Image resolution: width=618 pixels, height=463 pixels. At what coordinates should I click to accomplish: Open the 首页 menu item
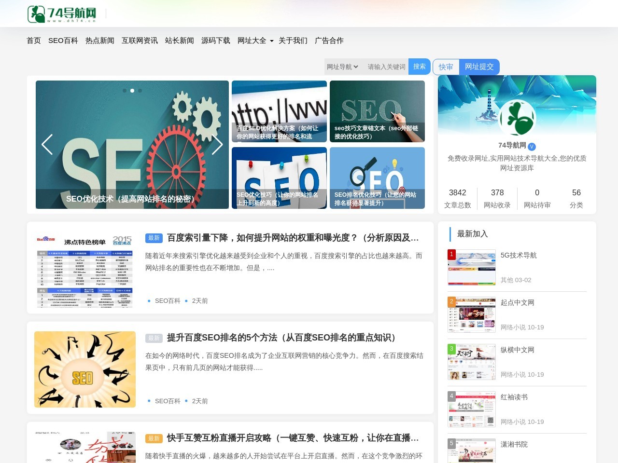coord(33,41)
